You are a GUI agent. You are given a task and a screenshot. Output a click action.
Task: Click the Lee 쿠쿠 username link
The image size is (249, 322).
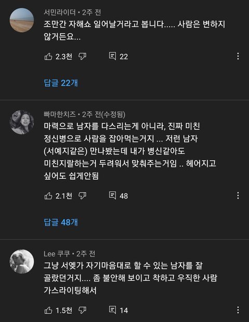click(x=57, y=254)
